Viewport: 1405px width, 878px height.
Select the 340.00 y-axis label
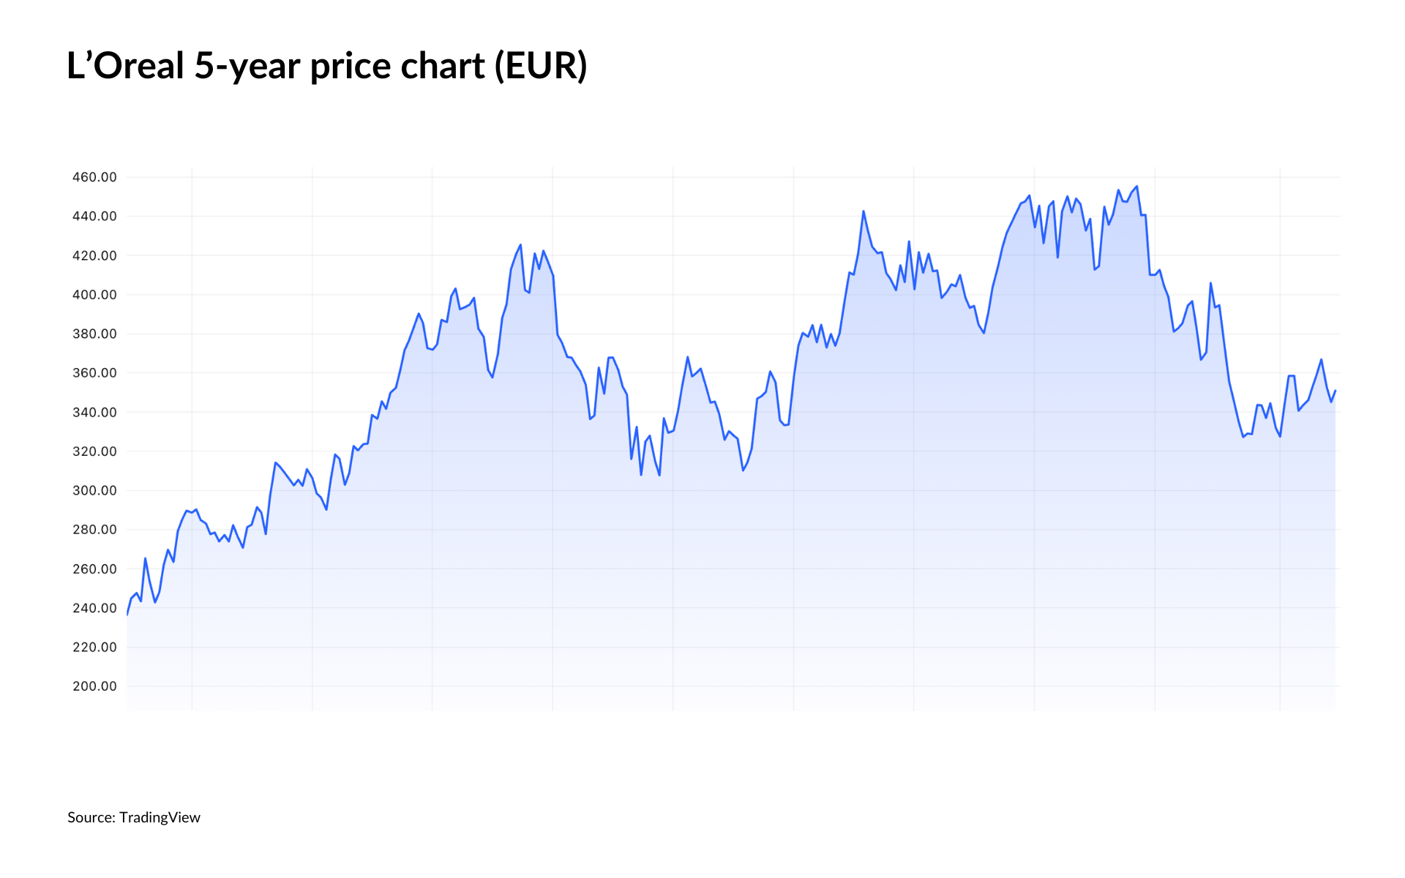[94, 412]
